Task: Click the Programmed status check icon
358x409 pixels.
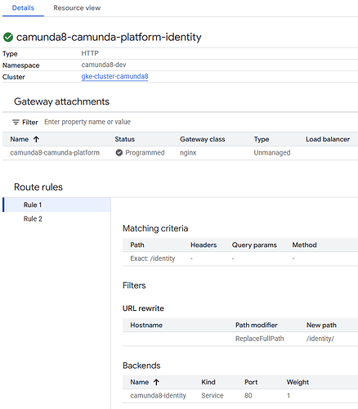Action: [x=119, y=153]
